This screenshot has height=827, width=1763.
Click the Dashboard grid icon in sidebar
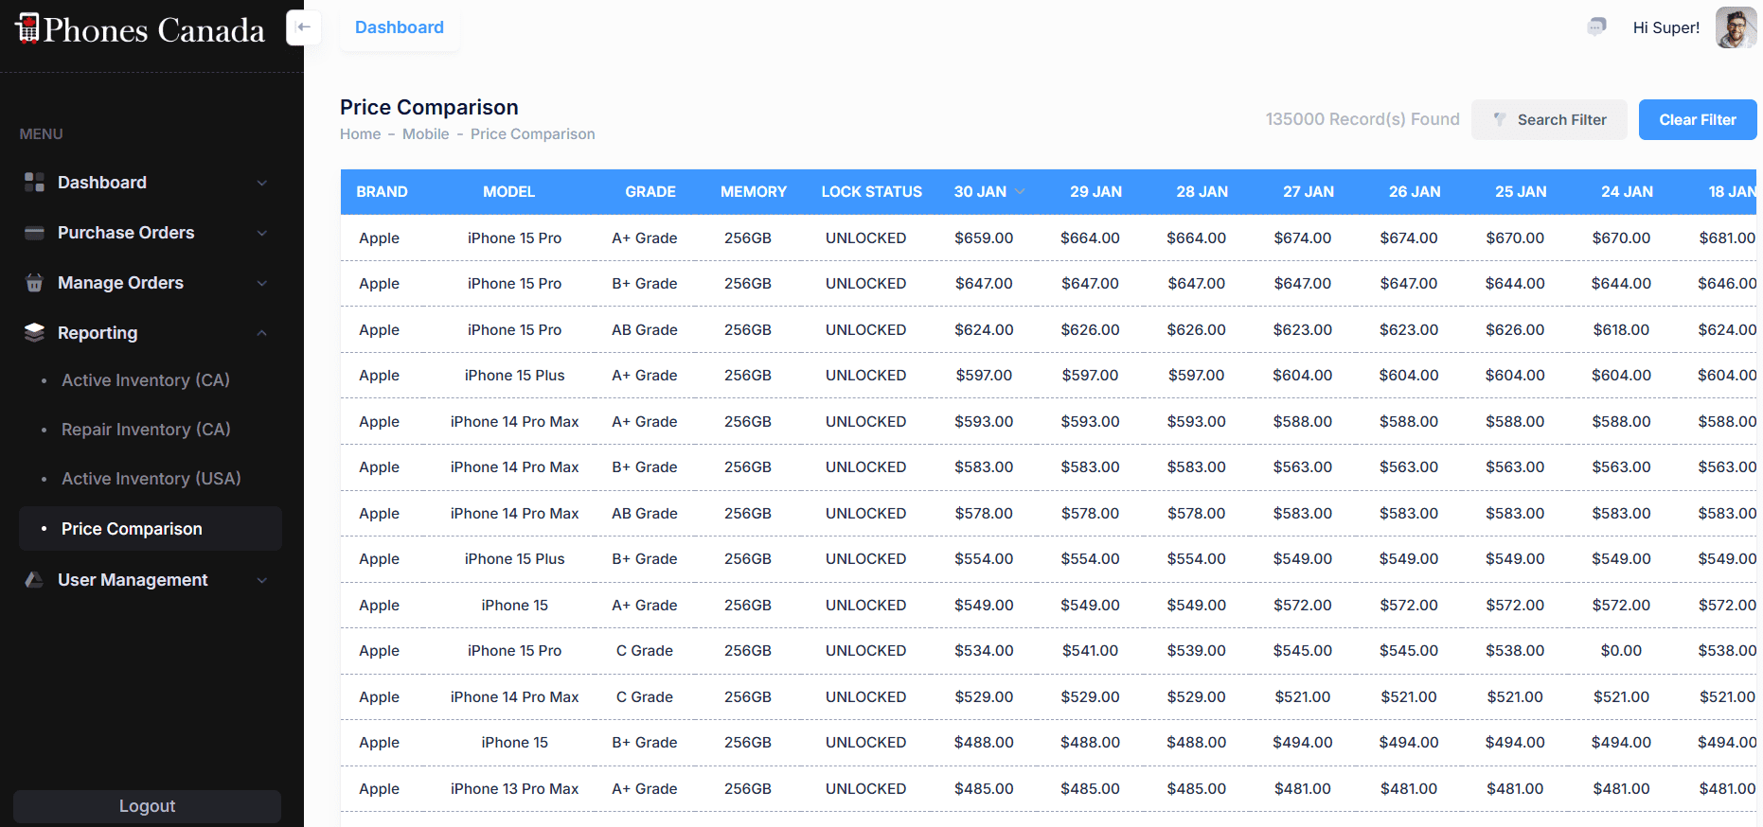[34, 183]
